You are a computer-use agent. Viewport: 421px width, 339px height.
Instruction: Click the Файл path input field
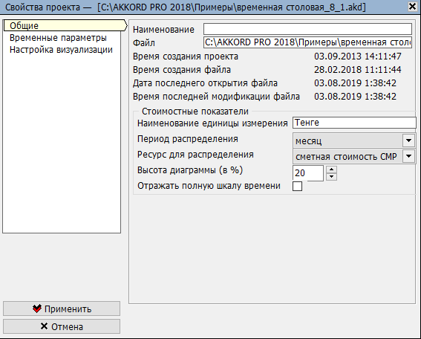pos(307,42)
